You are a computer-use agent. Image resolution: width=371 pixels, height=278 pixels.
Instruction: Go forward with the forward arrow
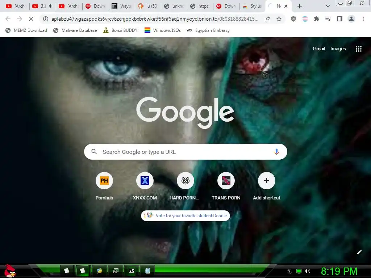[x=20, y=19]
